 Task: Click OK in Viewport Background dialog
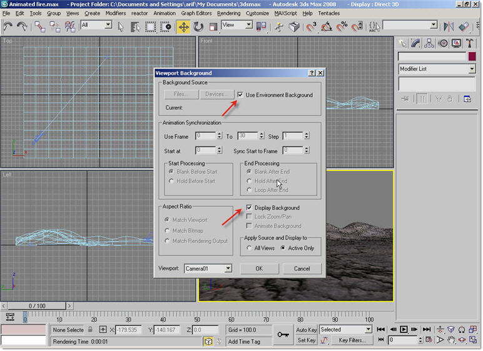point(258,269)
